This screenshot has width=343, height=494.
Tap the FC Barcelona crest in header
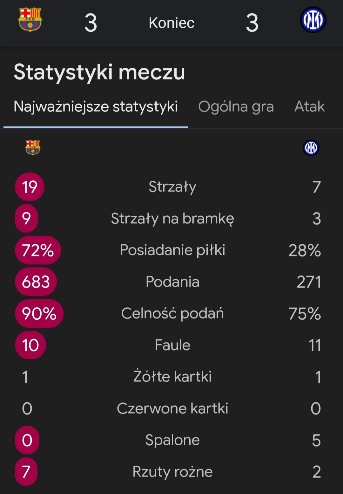click(30, 20)
